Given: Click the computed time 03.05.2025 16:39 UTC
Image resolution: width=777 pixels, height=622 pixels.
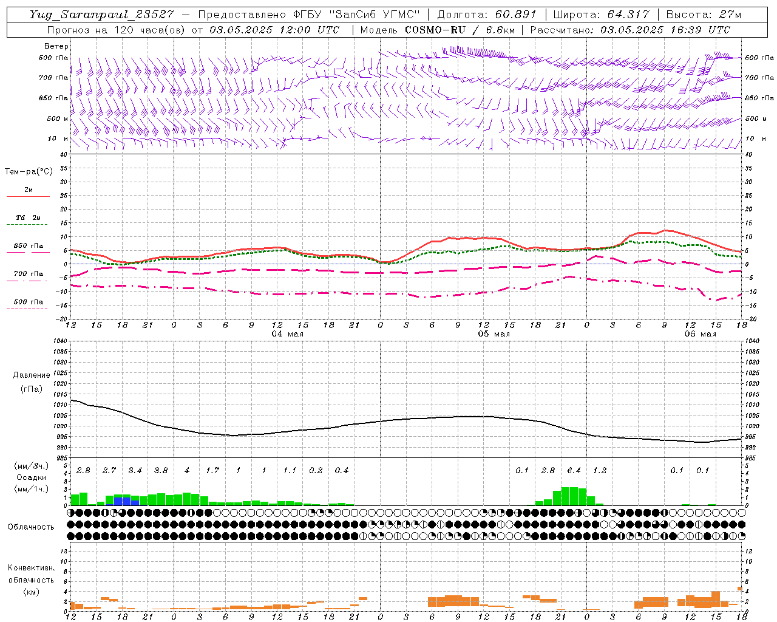Looking at the screenshot, I should (665, 30).
